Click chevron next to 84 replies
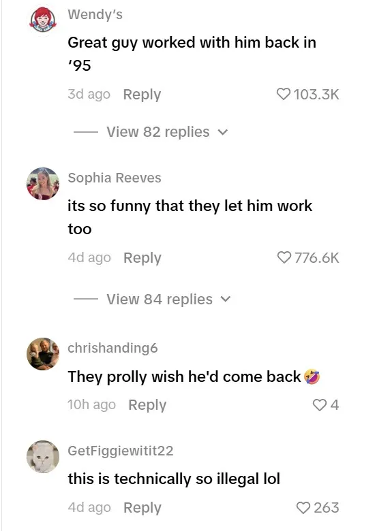This screenshot has width=377, height=531. (x=226, y=300)
